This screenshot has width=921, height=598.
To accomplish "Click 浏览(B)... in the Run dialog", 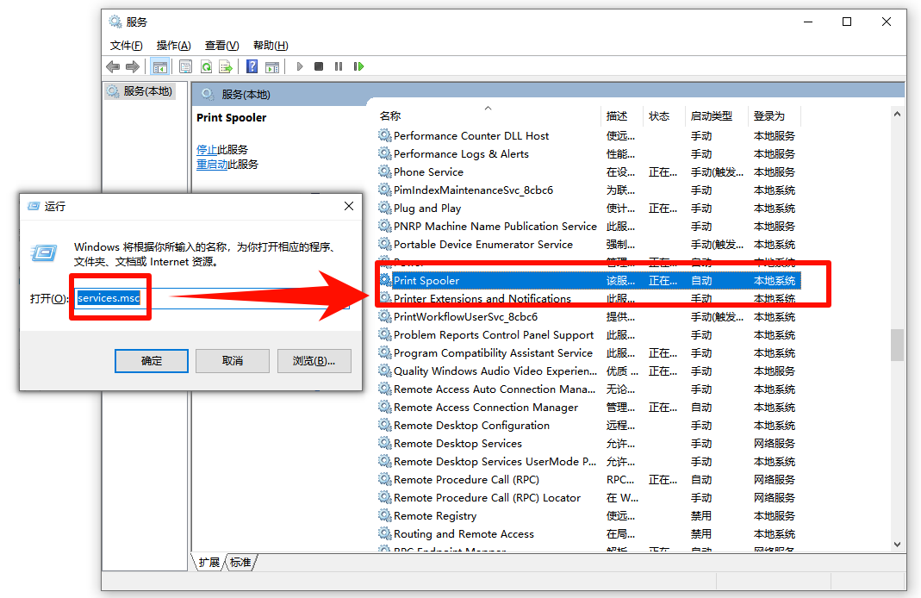I will (x=314, y=361).
